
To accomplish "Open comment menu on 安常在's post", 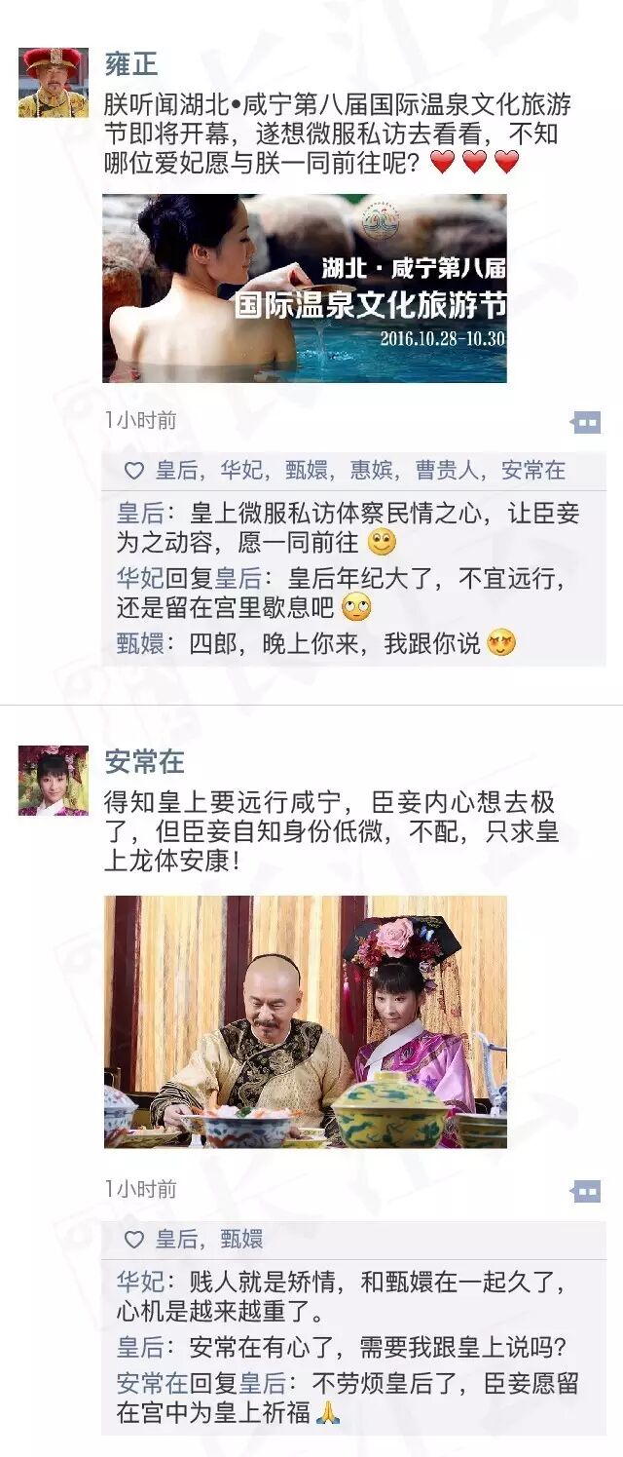I will [585, 1191].
